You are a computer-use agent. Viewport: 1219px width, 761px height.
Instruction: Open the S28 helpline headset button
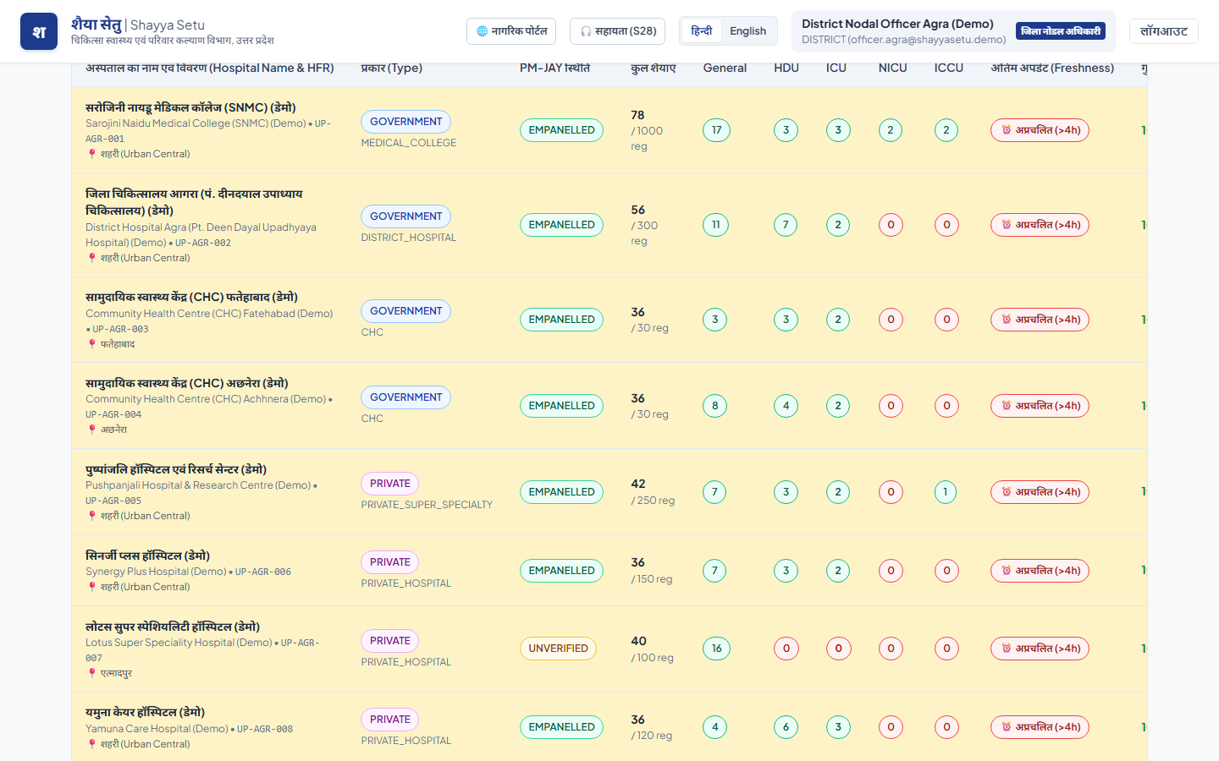(x=617, y=31)
